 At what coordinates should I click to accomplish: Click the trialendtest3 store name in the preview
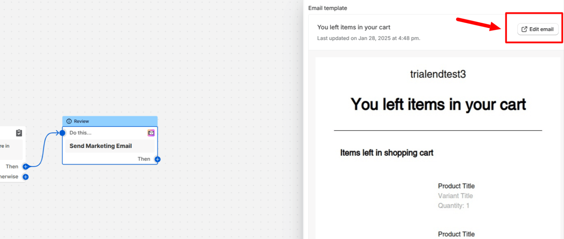coord(438,74)
